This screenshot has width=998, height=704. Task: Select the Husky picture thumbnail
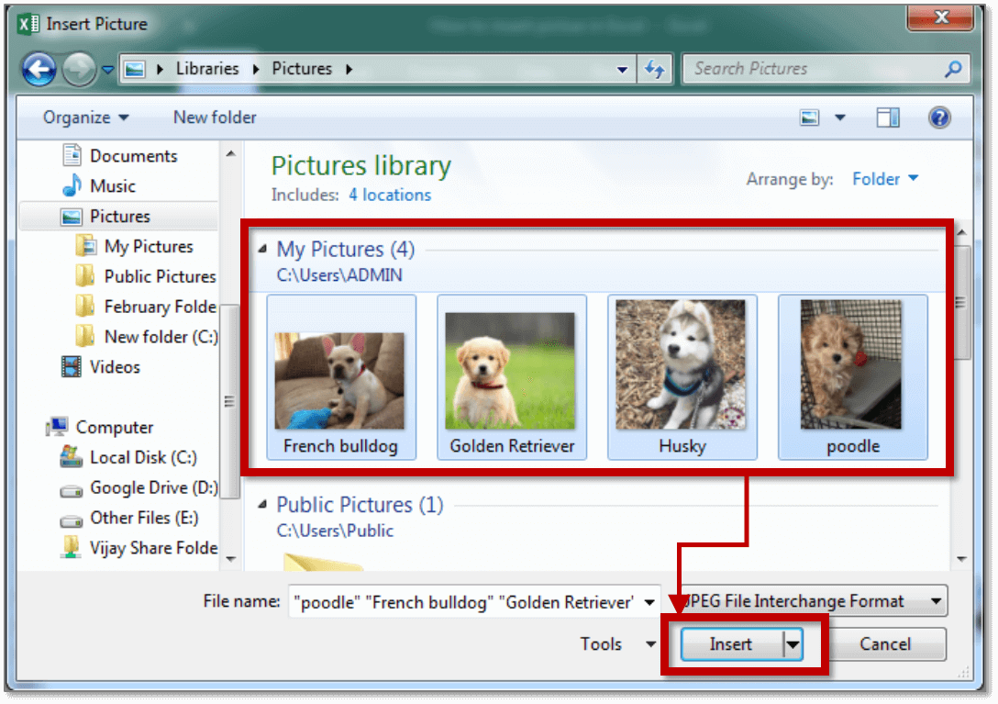click(682, 378)
